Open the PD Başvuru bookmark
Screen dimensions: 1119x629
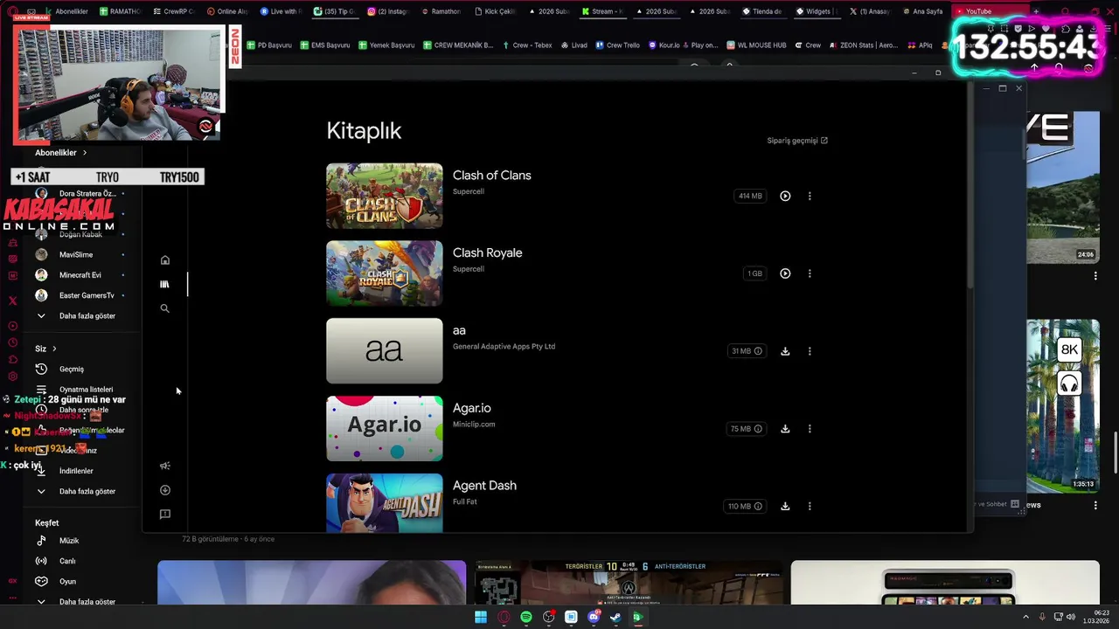(x=269, y=45)
